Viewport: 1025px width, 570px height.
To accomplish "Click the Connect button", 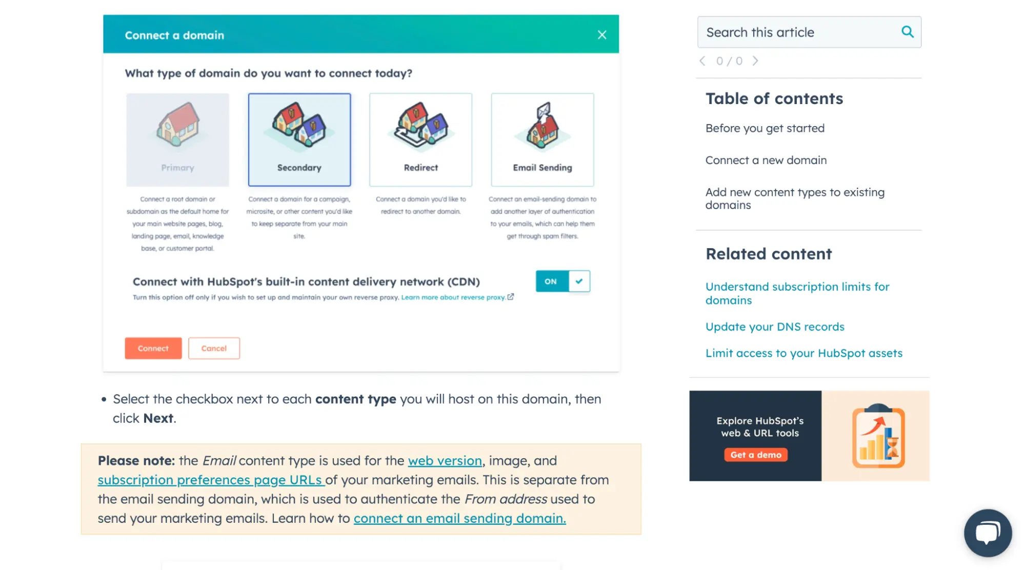I will 153,348.
